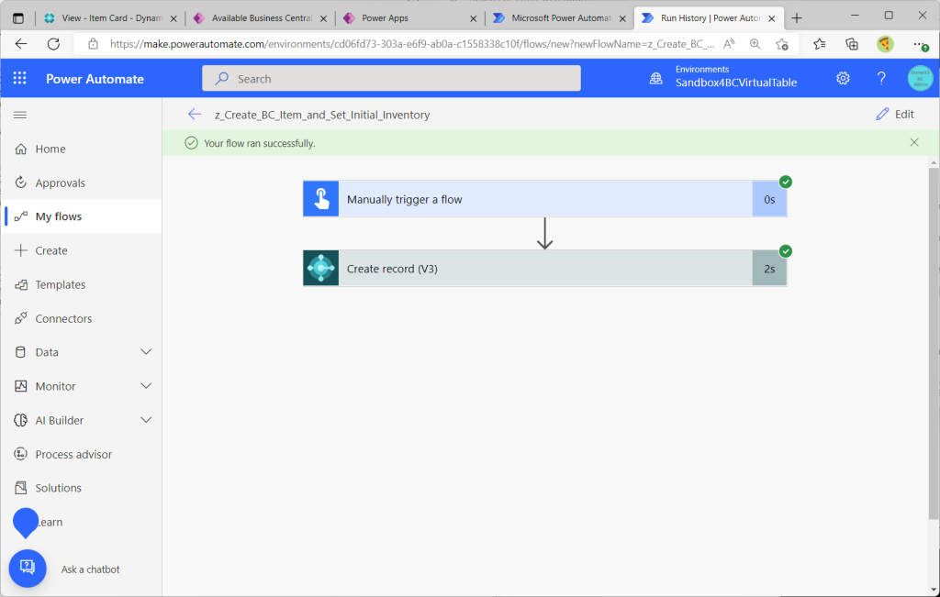
Task: Open the Home icon in sidebar
Action: pyautogui.click(x=20, y=149)
